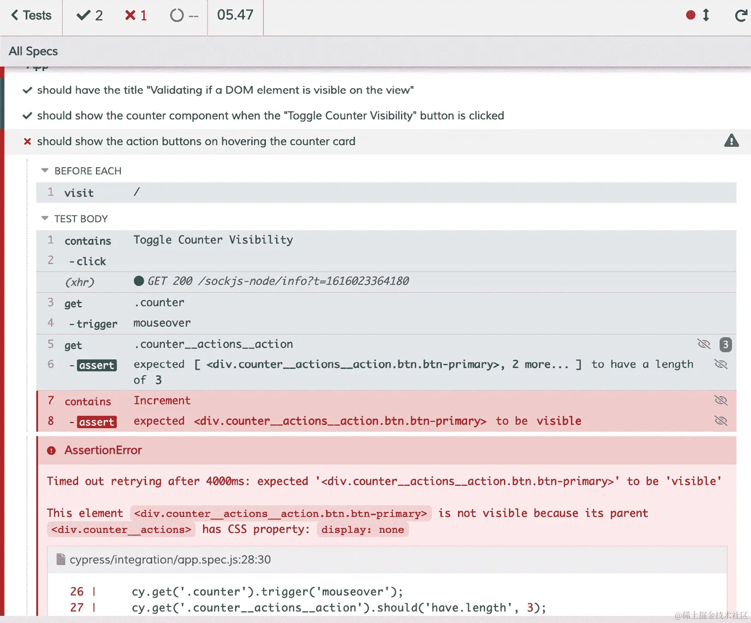The image size is (751, 623).
Task: Rerun all tests with the reload icon
Action: (x=741, y=16)
